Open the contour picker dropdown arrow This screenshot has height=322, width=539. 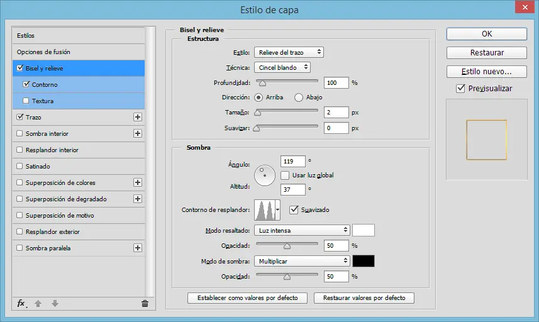pos(277,209)
